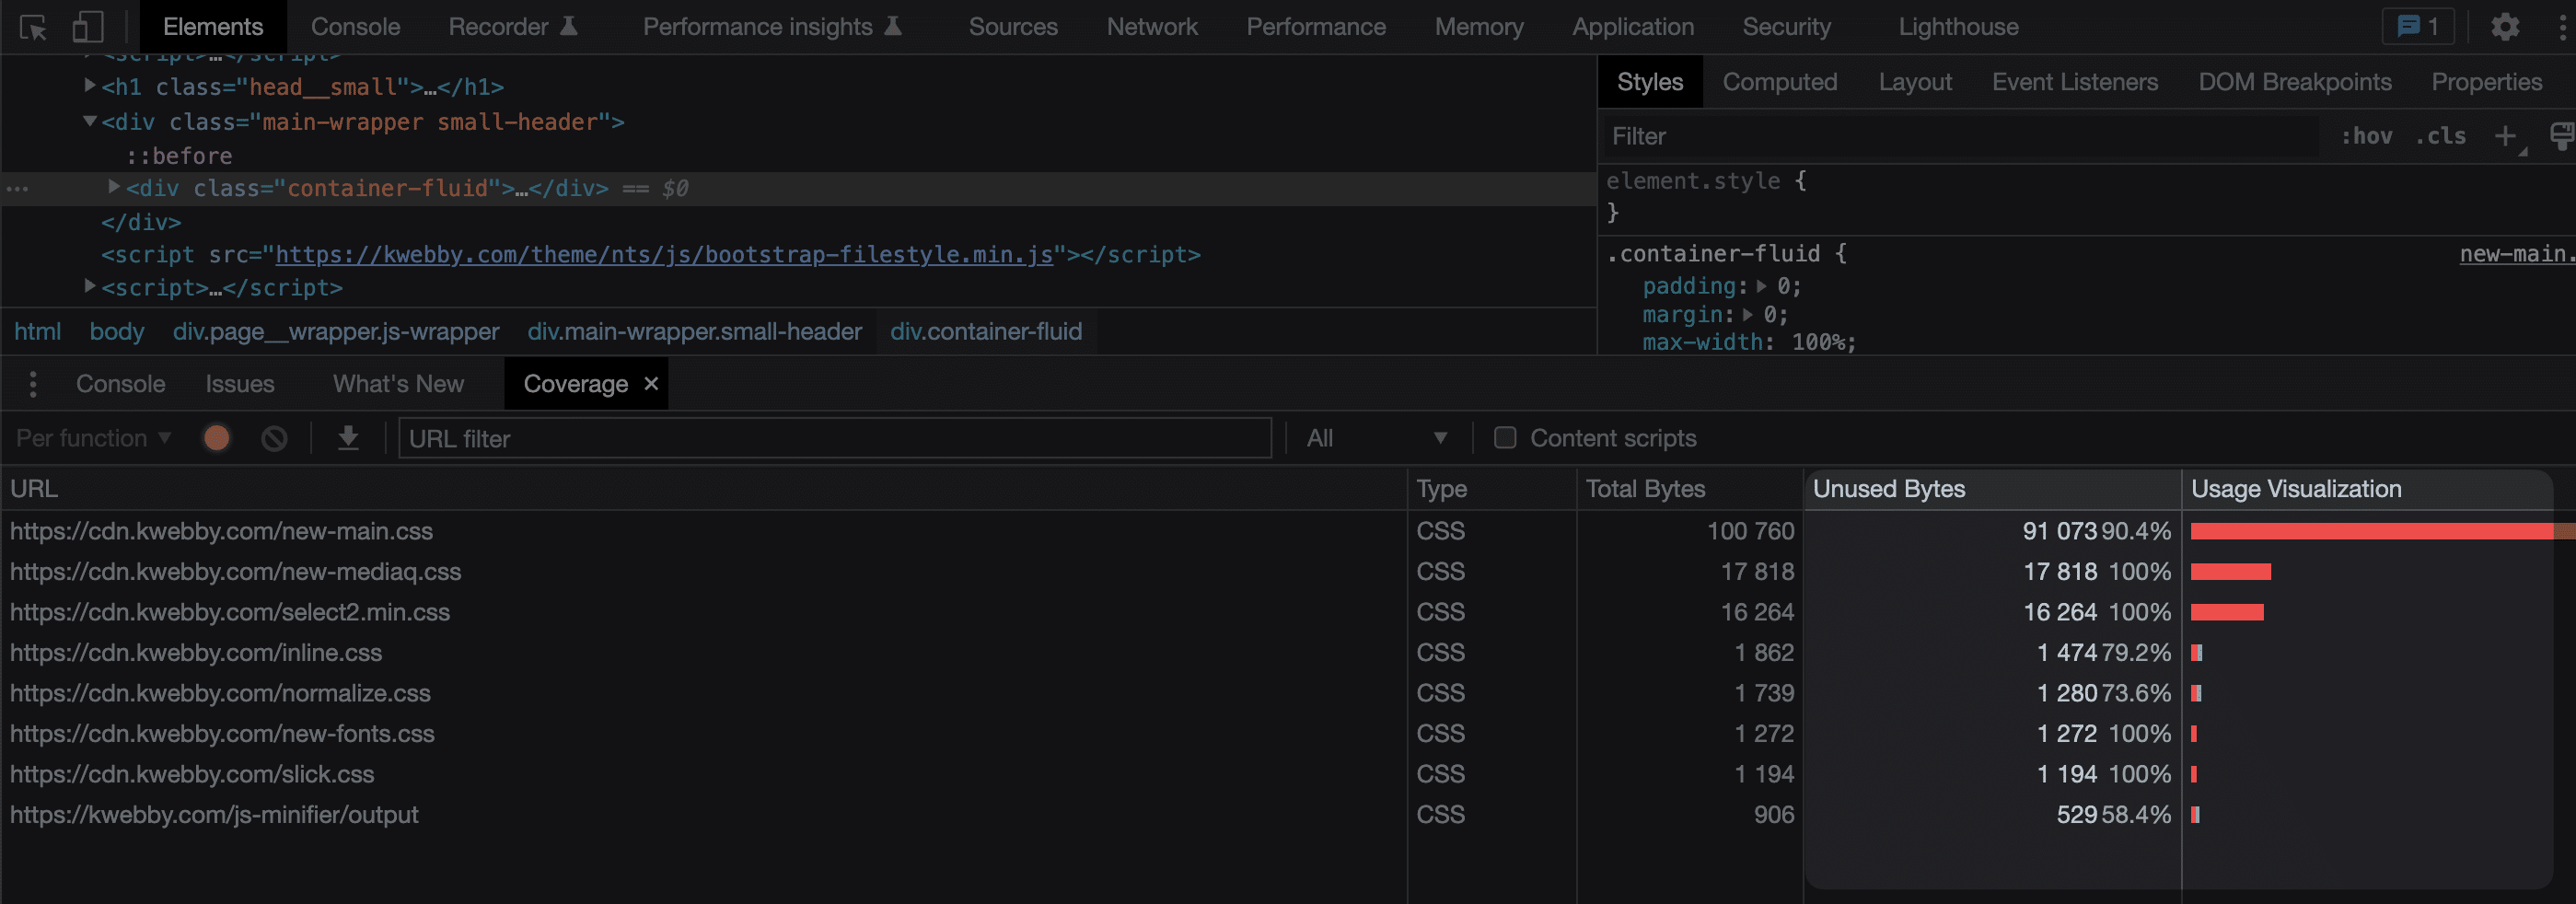
Task: Open the Lighthouse tab
Action: click(1958, 27)
